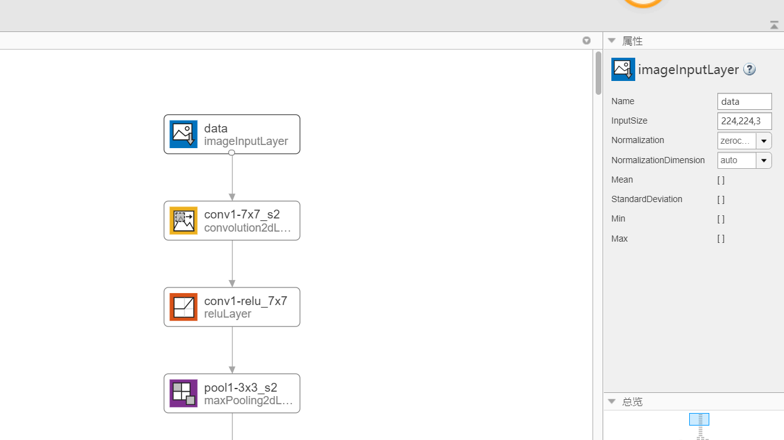Click the Max property label
This screenshot has height=440, width=784.
click(620, 239)
